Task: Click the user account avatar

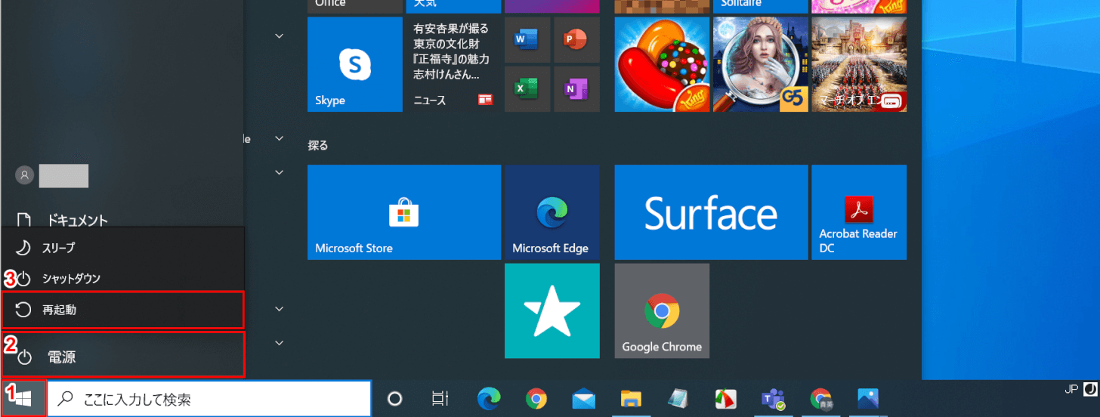Action: 25,175
